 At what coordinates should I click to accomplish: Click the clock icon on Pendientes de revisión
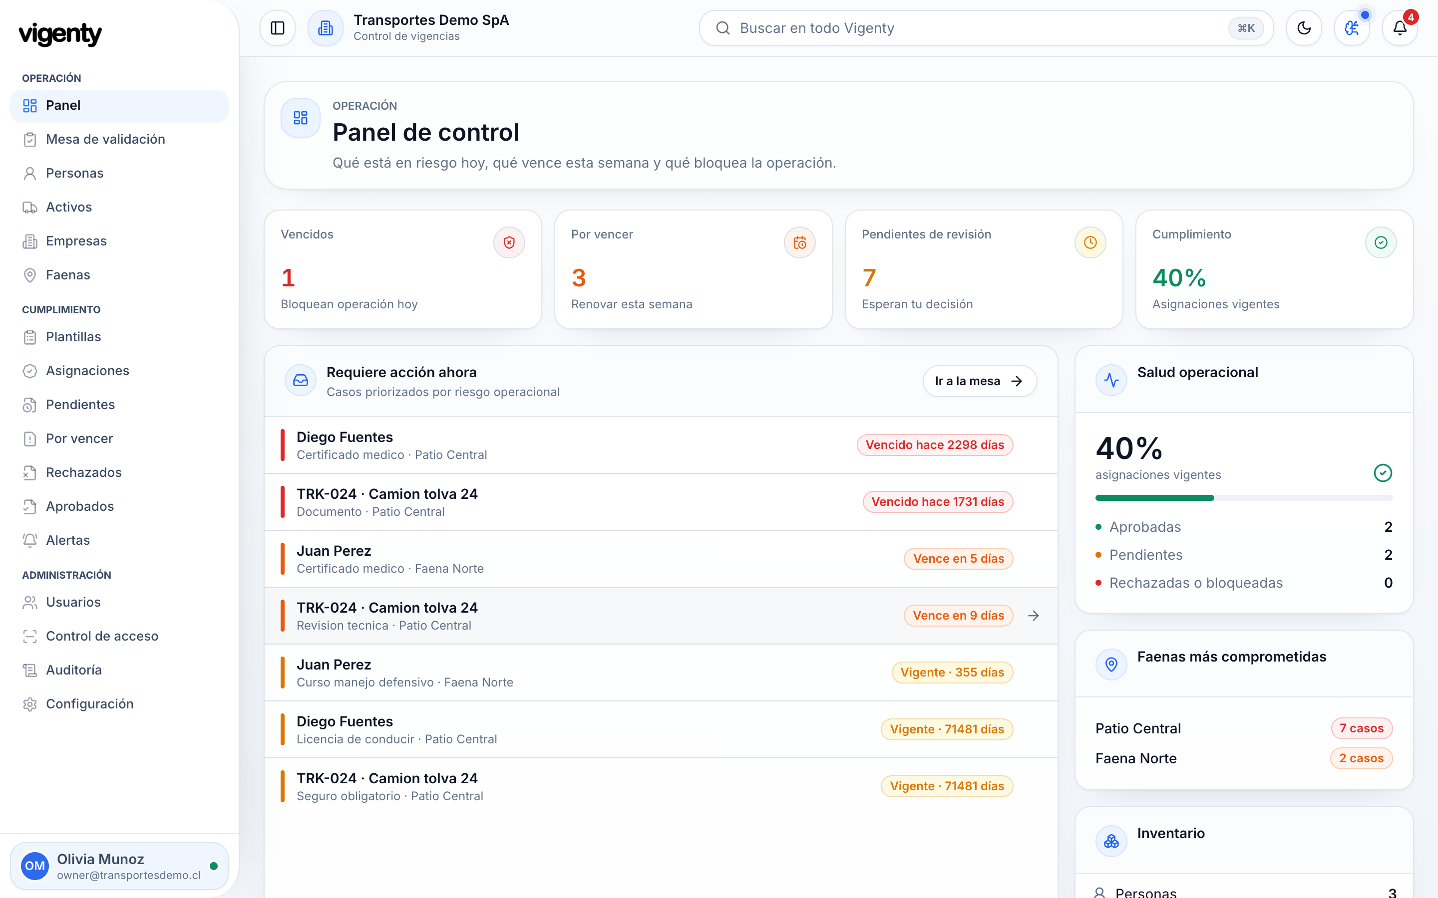[x=1090, y=242]
